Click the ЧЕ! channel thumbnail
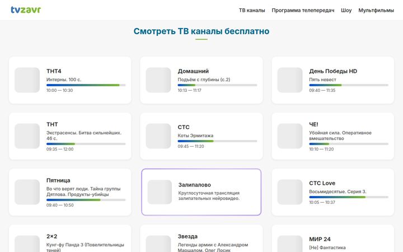The height and width of the screenshot is (252, 403). coord(290,136)
